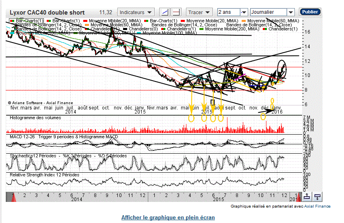The height and width of the screenshot is (223, 344).
Task: Open Afficher le graphique en plein écran
Action: [x=168, y=217]
